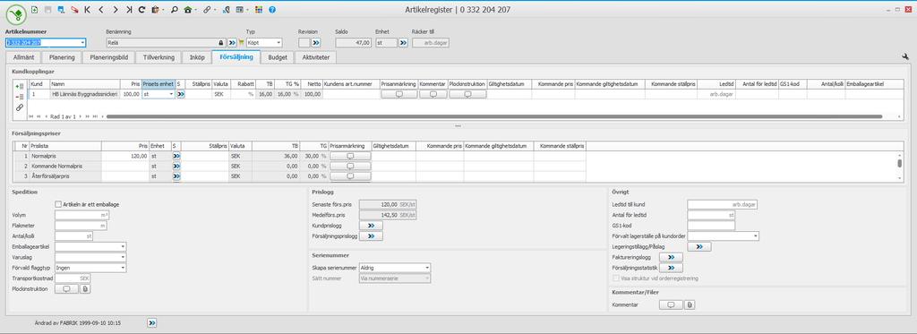Select the Kommande Normalpris row
The image size is (917, 334).
point(298,167)
